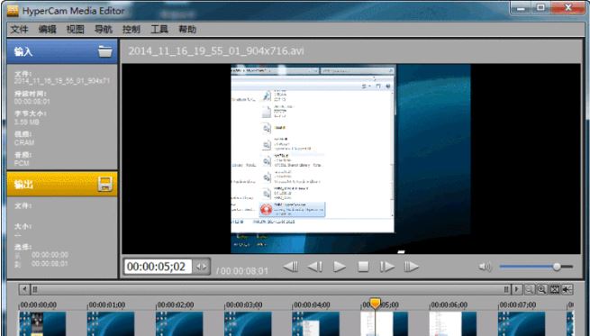Select the 00:00:03;00 timeline thumbnail
This screenshot has width=590, height=336.
(248, 323)
